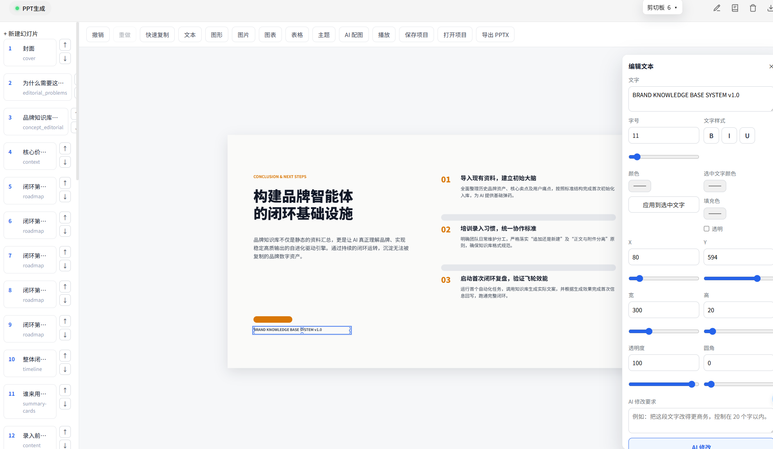The image size is (773, 449).
Task: Click the pencil edit icon at top right
Action: (x=717, y=8)
